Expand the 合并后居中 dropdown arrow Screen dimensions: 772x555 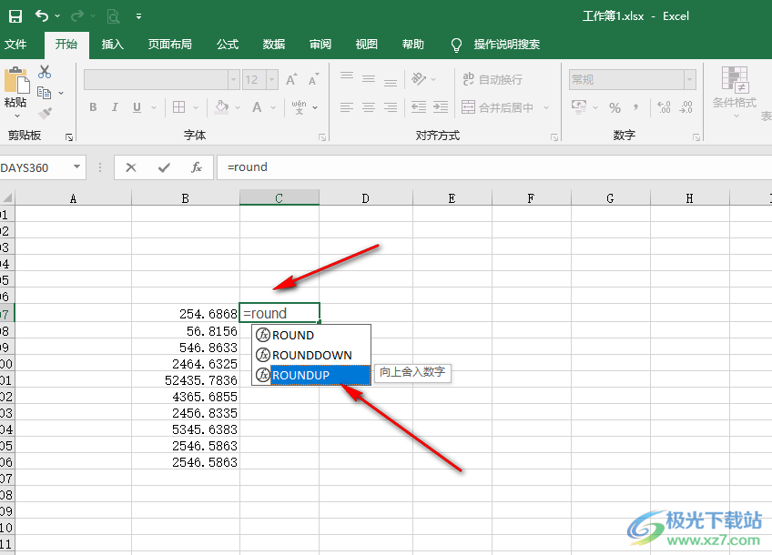click(x=546, y=107)
